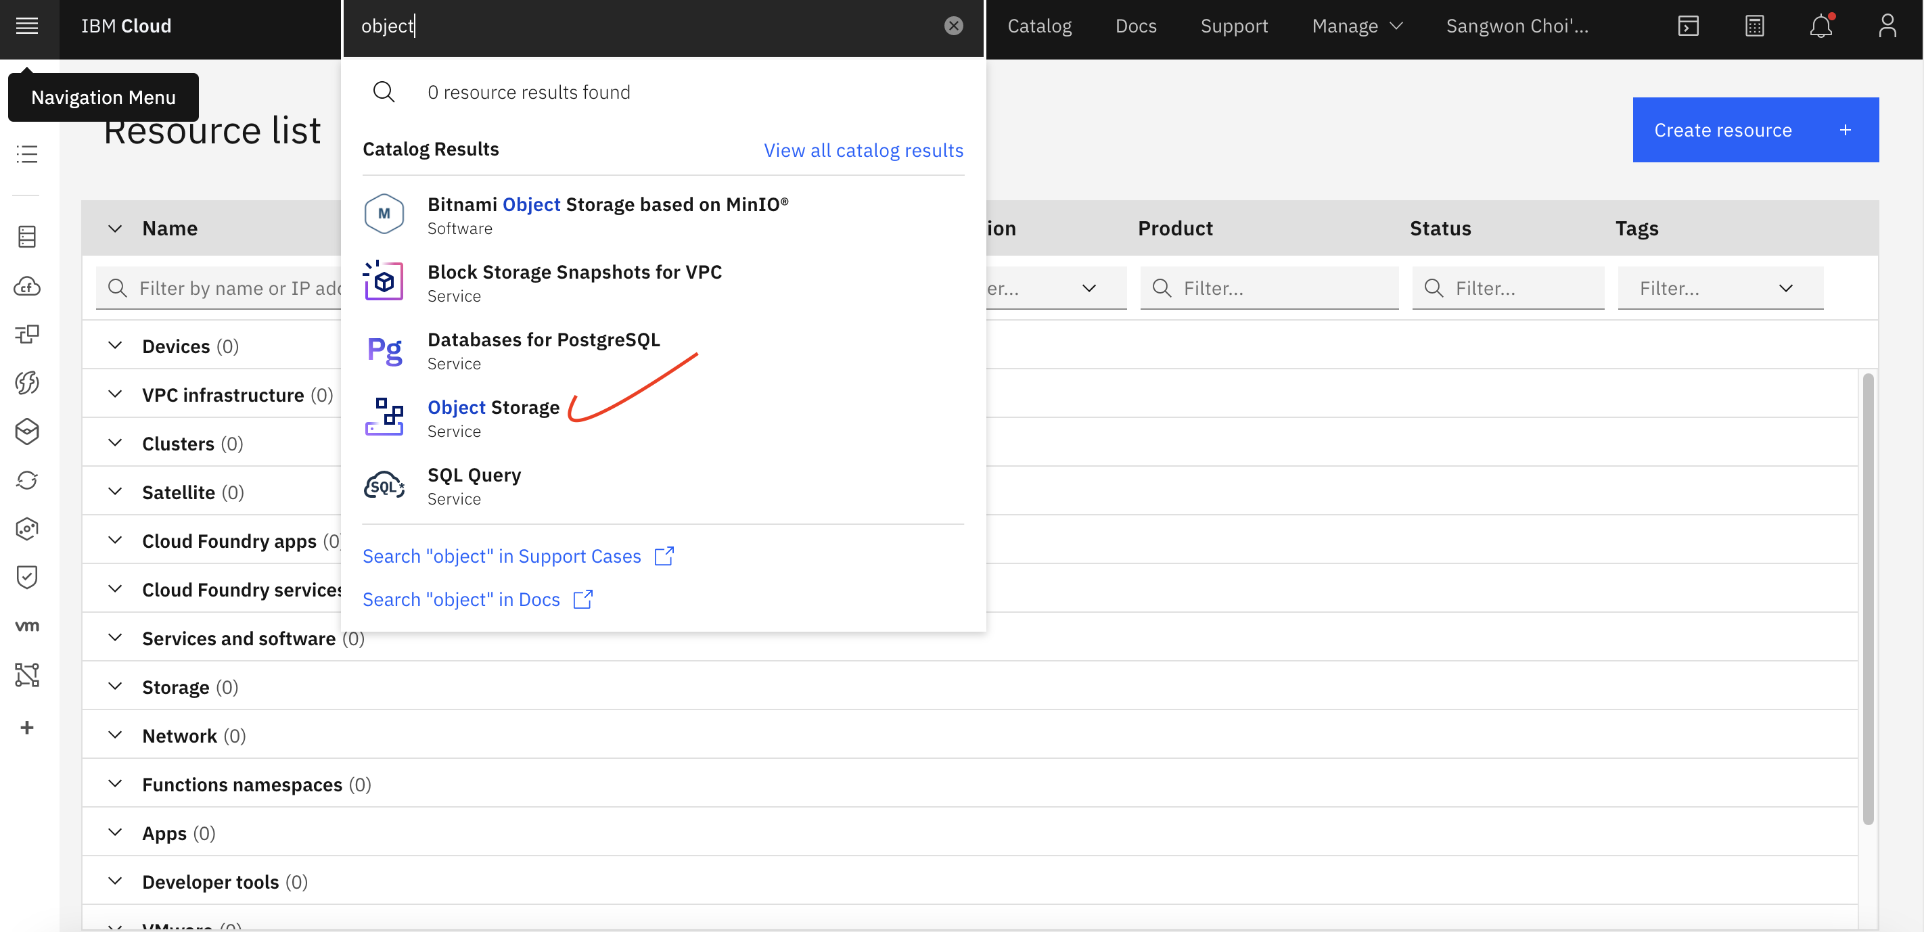Click View all catalog results link
The height and width of the screenshot is (932, 1924).
pyautogui.click(x=863, y=150)
